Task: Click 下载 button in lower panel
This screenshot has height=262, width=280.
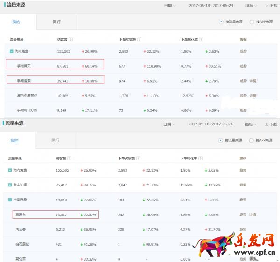Action: pos(271,124)
